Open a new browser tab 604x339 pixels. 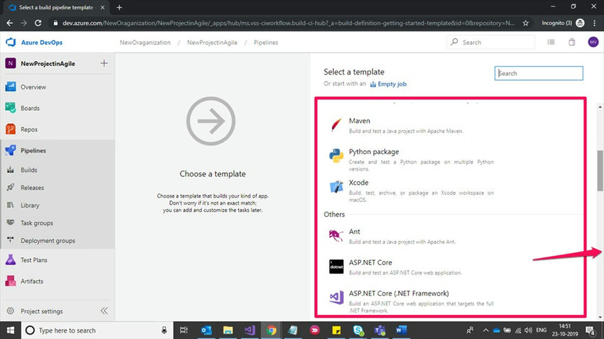(x=119, y=7)
